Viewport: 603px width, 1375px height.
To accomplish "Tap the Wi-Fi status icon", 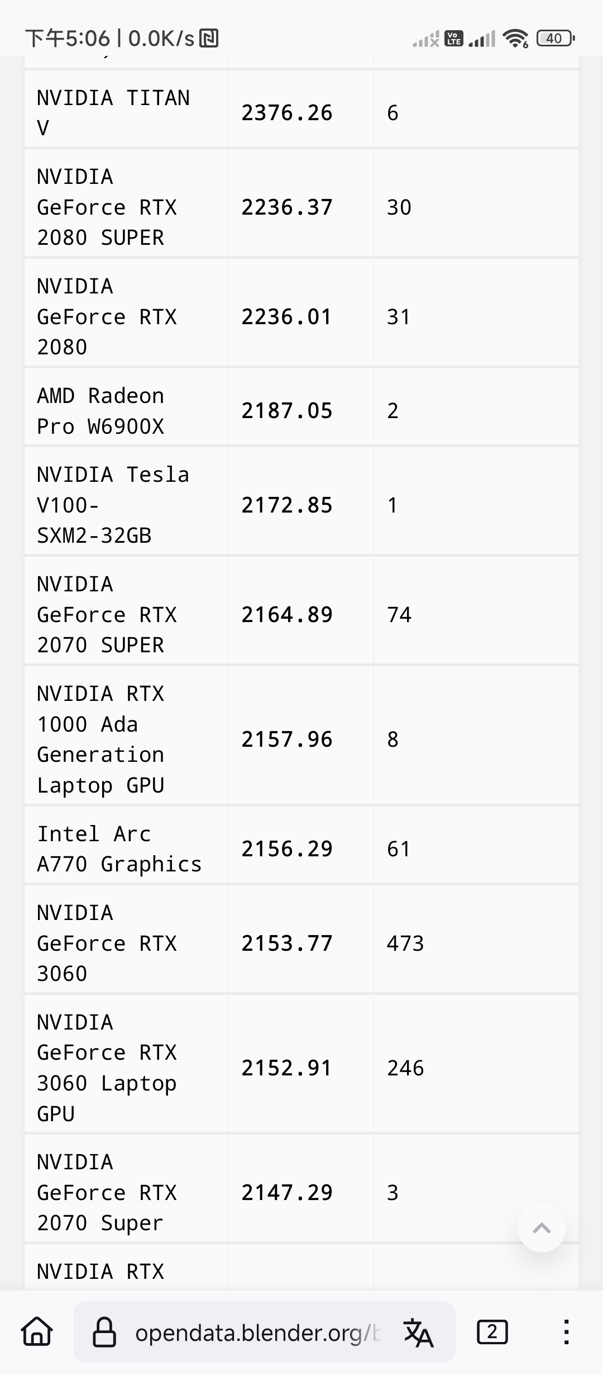I will tap(515, 38).
